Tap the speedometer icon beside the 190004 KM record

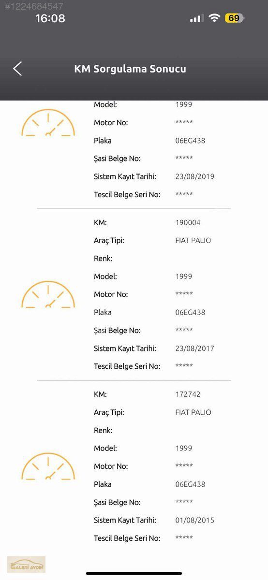point(48,294)
